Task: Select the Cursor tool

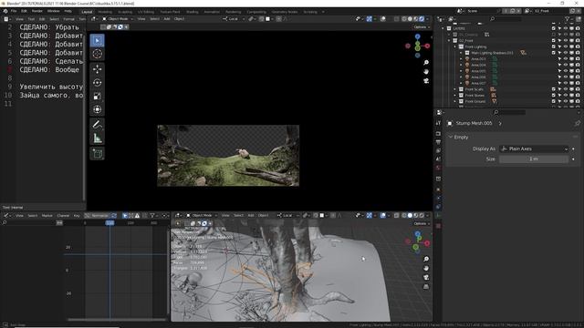Action: point(98,54)
